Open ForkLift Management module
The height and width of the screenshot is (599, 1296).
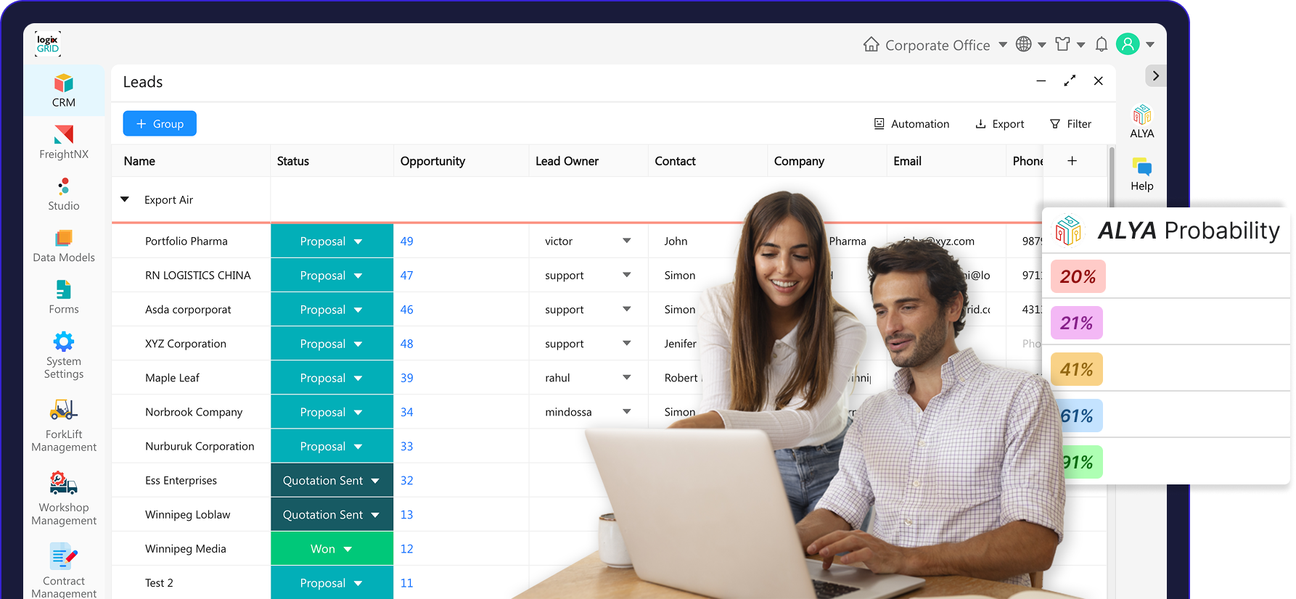(64, 426)
